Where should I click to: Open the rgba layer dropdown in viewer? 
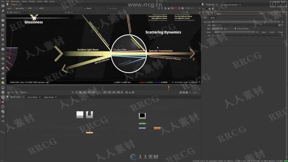pyautogui.click(x=10, y=8)
